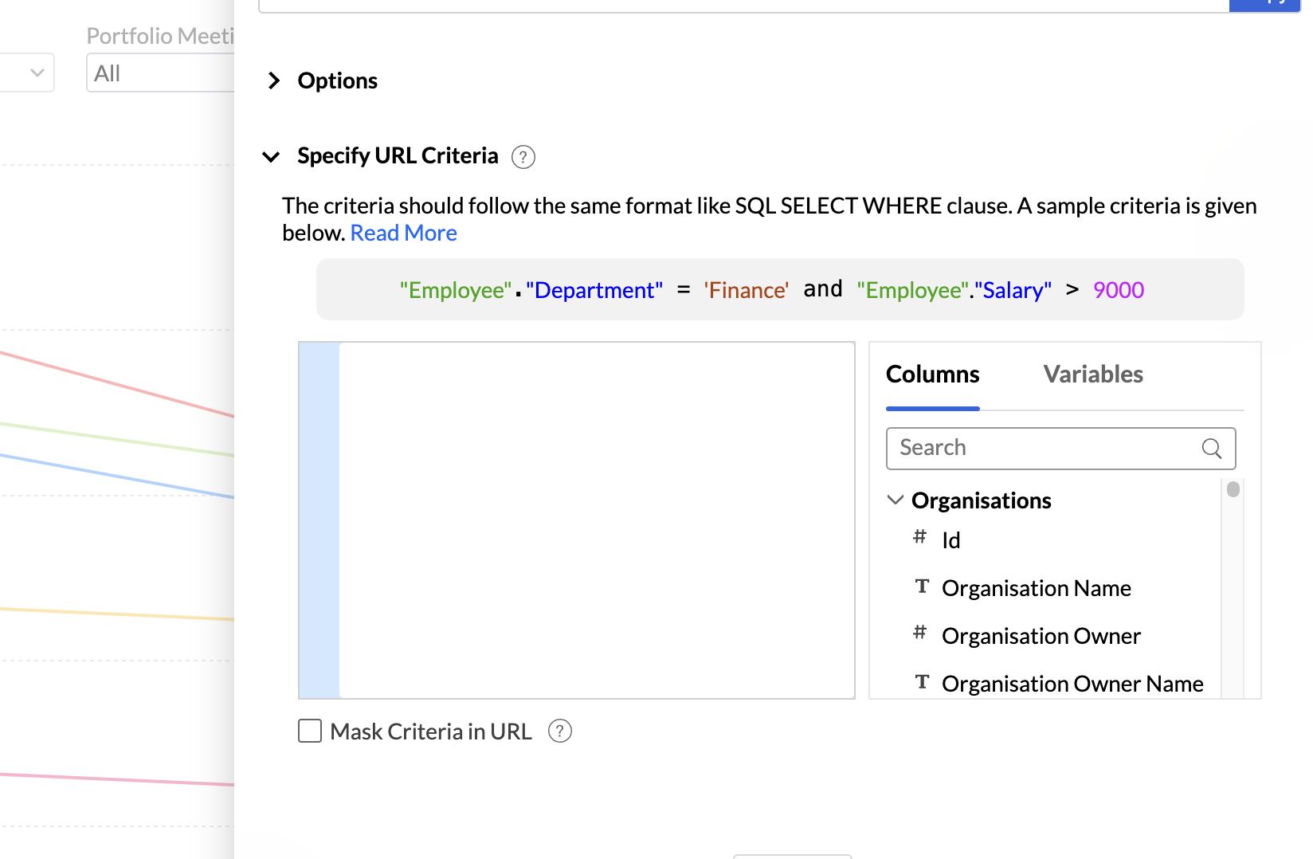Select the Organisation Owner Name column
Image resolution: width=1313 pixels, height=859 pixels.
[x=1072, y=684]
